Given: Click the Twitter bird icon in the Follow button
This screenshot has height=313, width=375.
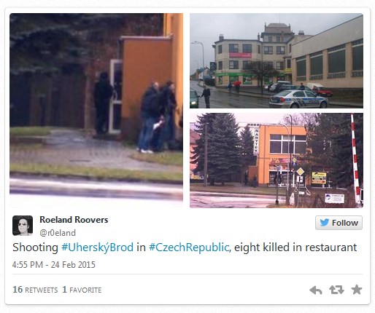Looking at the screenshot, I should (325, 223).
